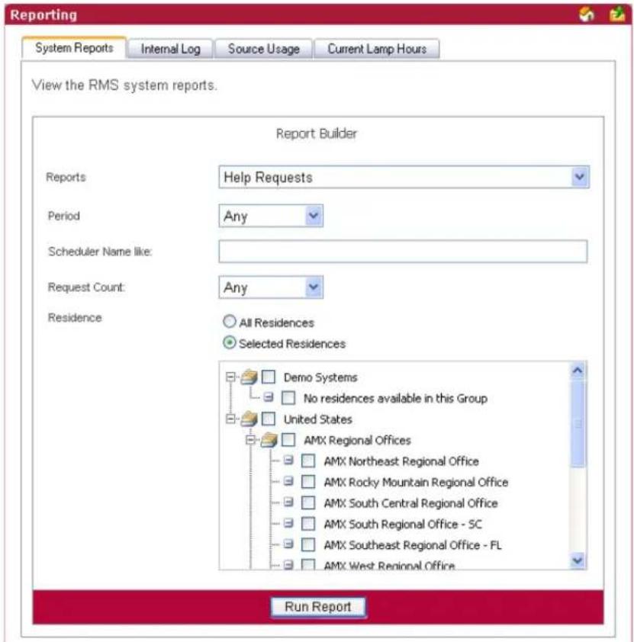This screenshot has height=642, width=634.
Task: Check AMX Southeast Regional Office - FL checkbox
Action: 308,544
